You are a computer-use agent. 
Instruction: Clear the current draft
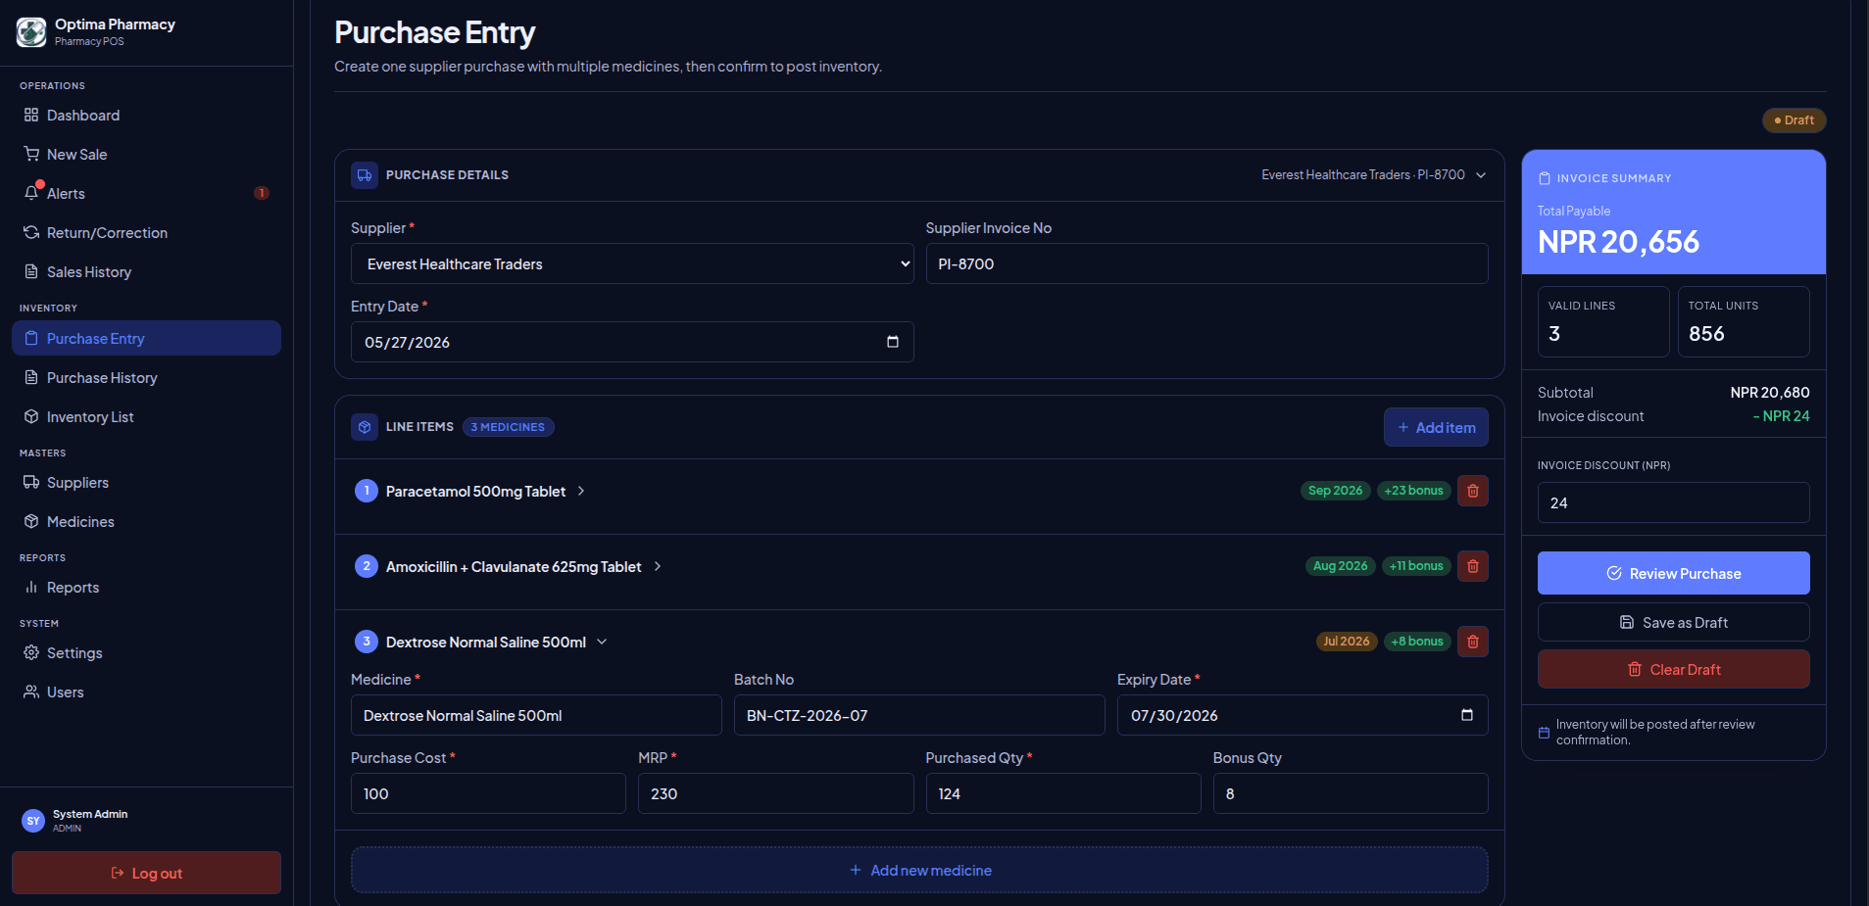(x=1673, y=669)
